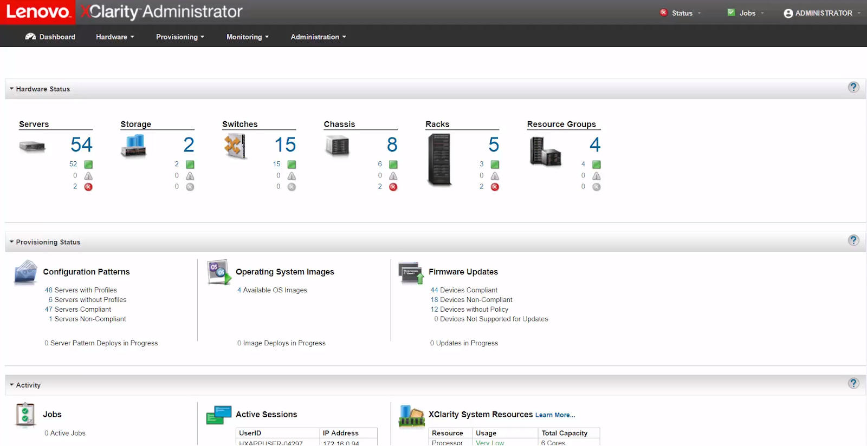Open the Storage total count 2
867x446 pixels.
click(189, 145)
